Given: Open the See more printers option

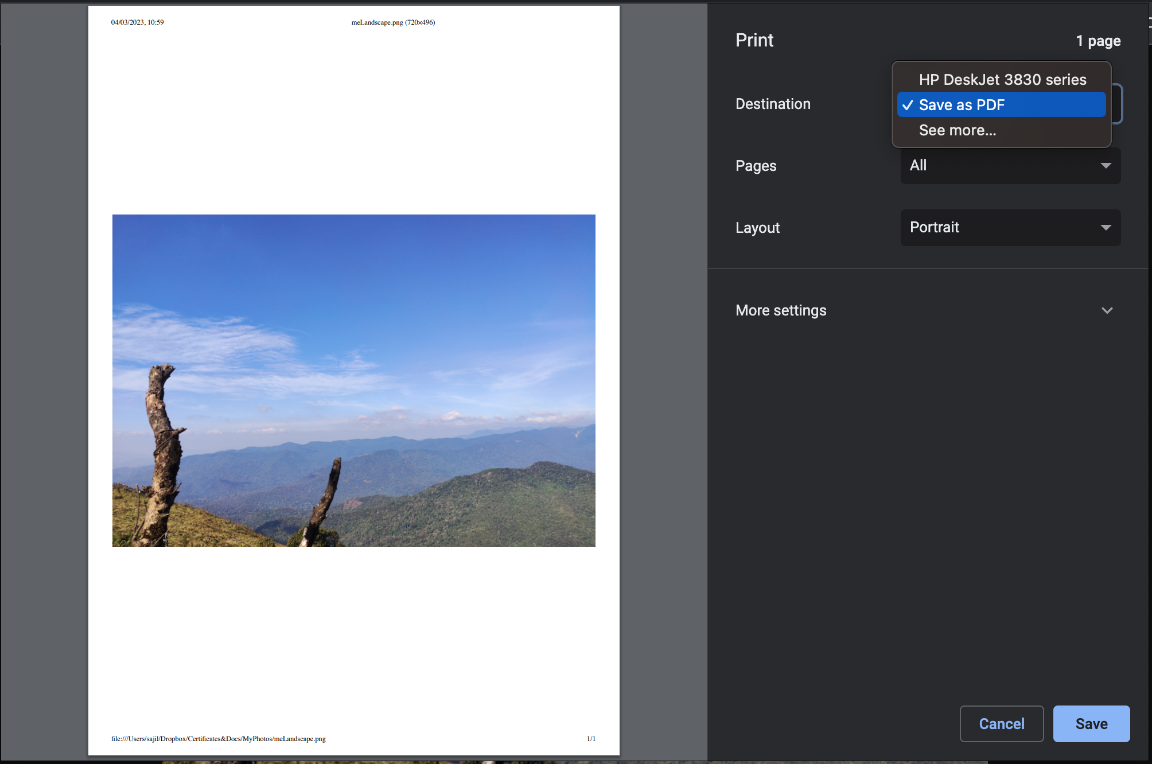Looking at the screenshot, I should (x=957, y=130).
